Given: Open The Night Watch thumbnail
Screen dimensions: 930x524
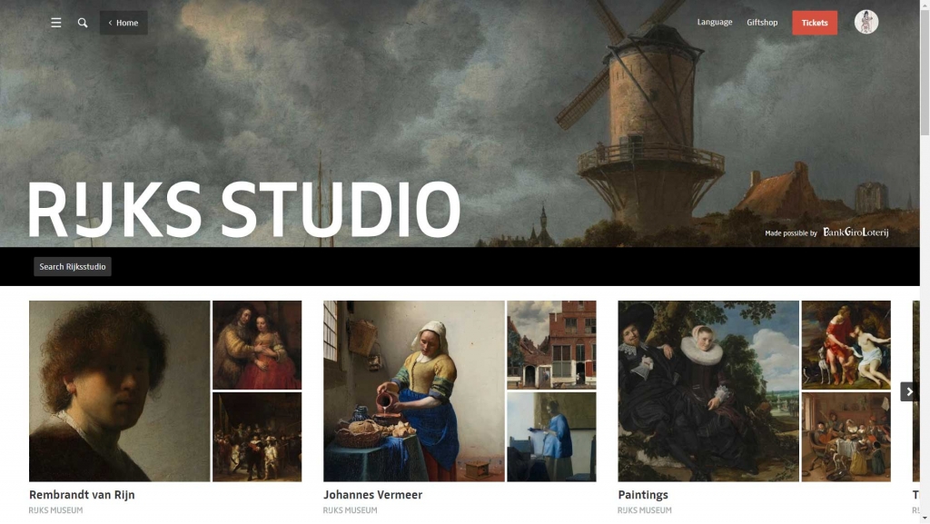Looking at the screenshot, I should pyautogui.click(x=257, y=437).
